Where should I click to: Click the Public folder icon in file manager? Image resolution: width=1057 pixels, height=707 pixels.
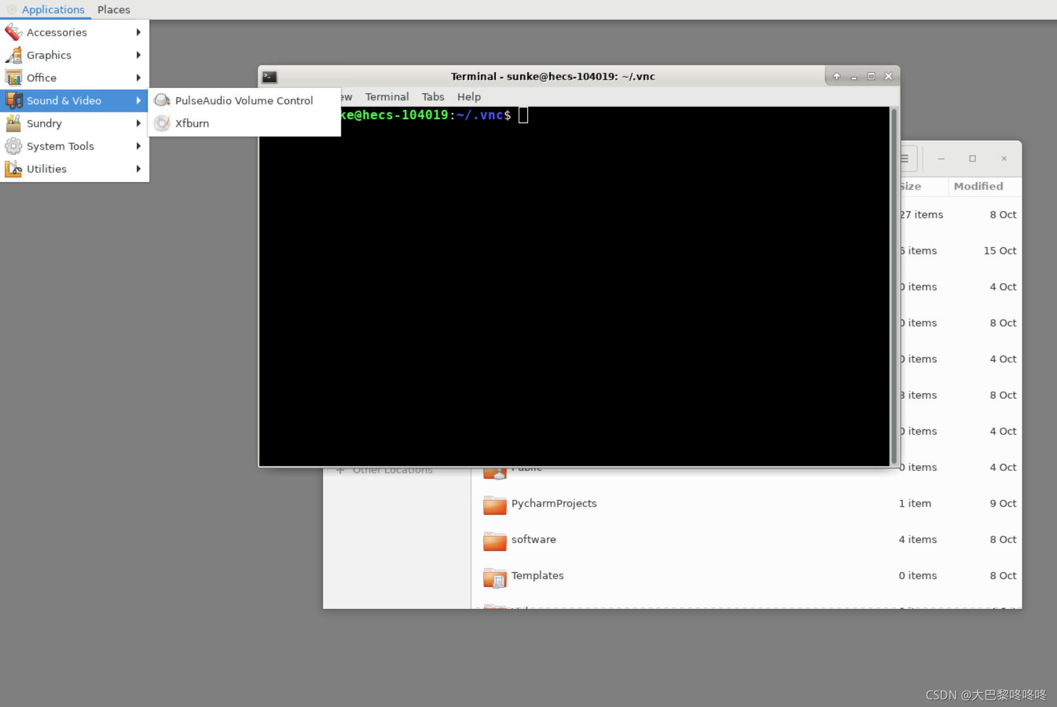tap(495, 473)
